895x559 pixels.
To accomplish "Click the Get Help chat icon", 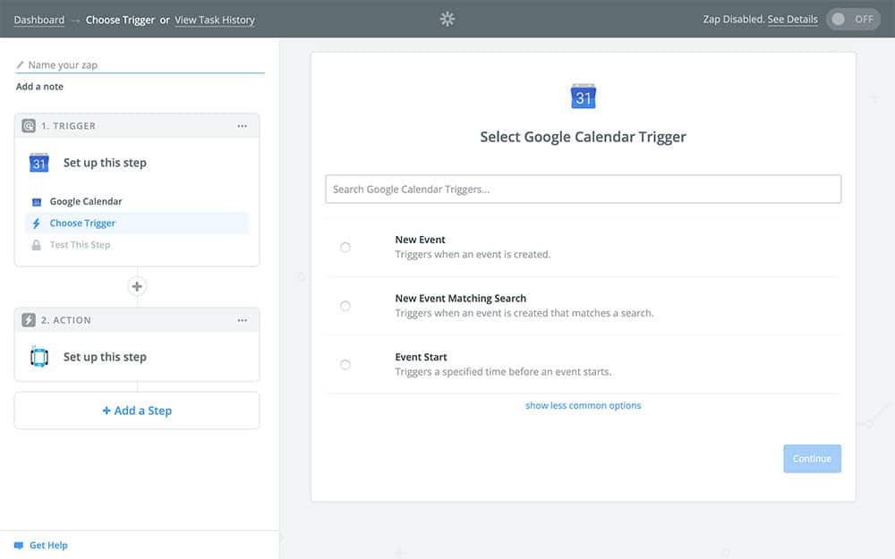I will tap(18, 546).
